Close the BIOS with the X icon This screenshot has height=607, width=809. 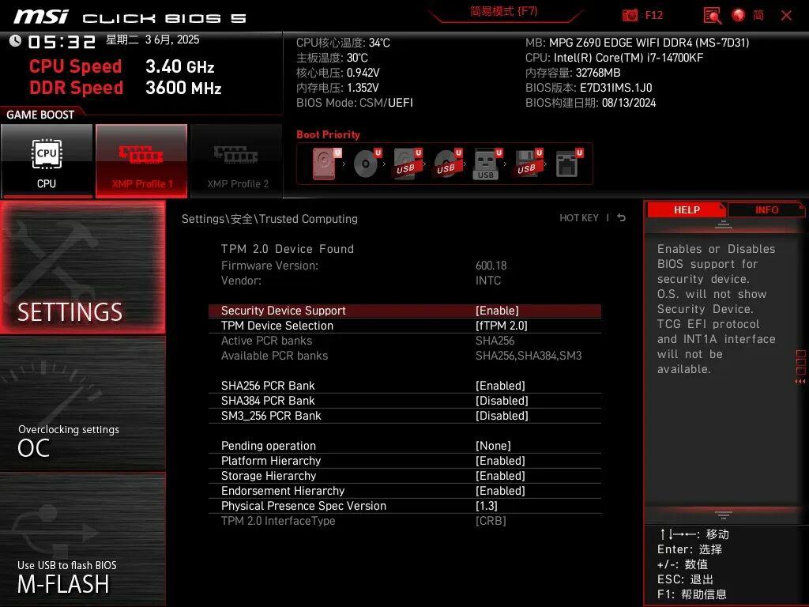[786, 16]
